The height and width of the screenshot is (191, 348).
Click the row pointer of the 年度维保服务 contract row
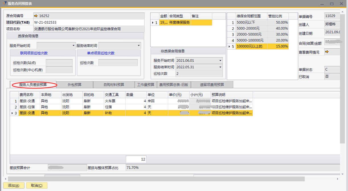pos(155,22)
